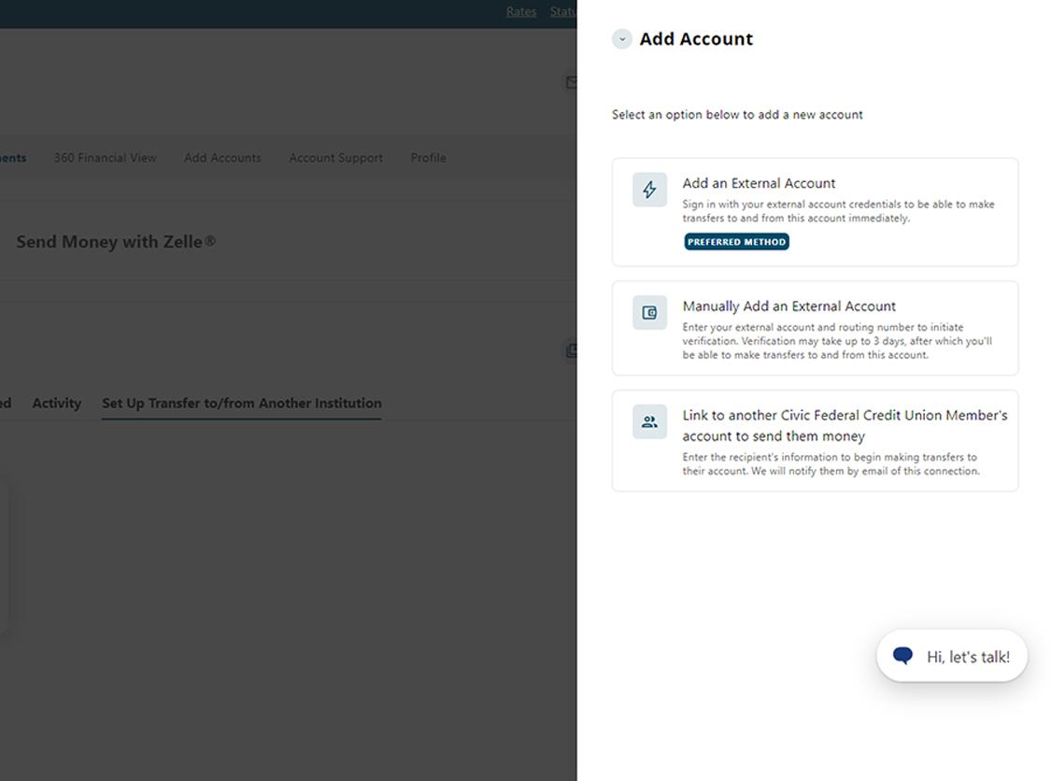Select Link to another Credit Union Member's account
Image resolution: width=1051 pixels, height=781 pixels.
click(844, 425)
